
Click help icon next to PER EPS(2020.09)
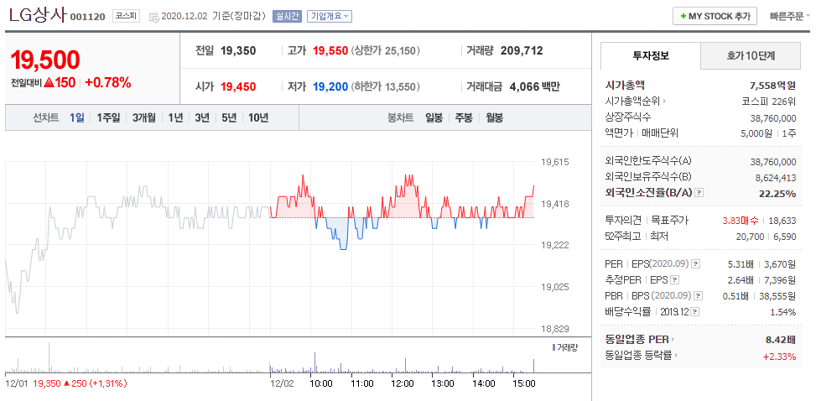[697, 264]
